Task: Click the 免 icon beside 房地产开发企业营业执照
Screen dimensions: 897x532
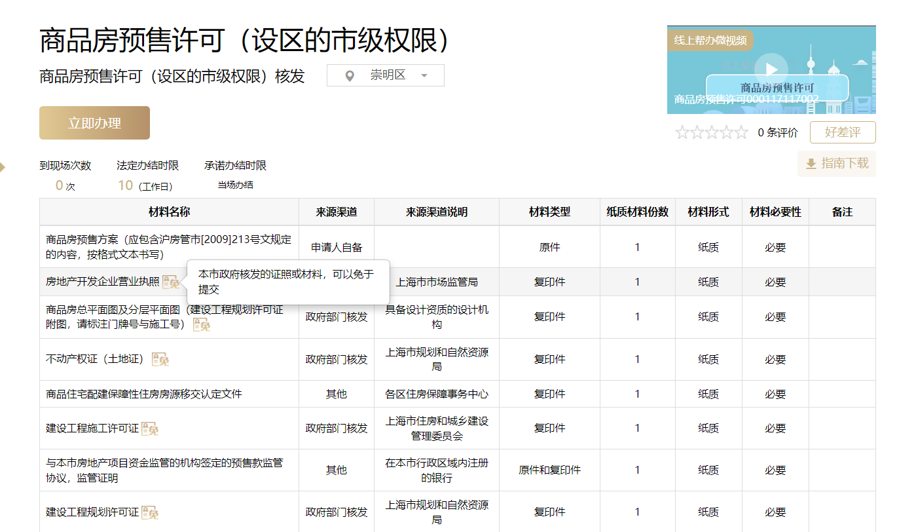Action: 170,282
